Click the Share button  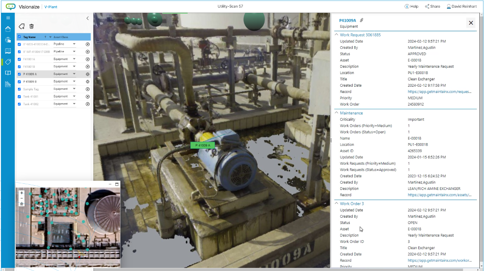pyautogui.click(x=432, y=7)
